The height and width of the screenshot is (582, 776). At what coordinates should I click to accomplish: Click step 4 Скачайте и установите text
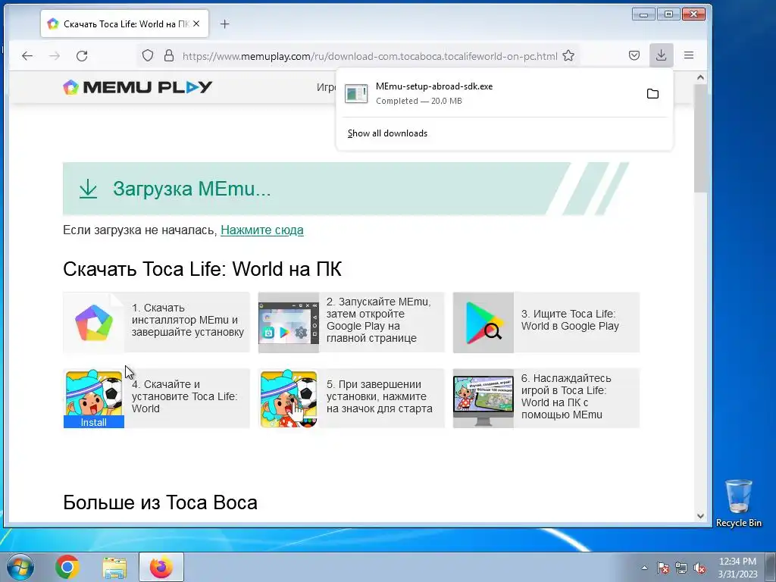tap(185, 396)
